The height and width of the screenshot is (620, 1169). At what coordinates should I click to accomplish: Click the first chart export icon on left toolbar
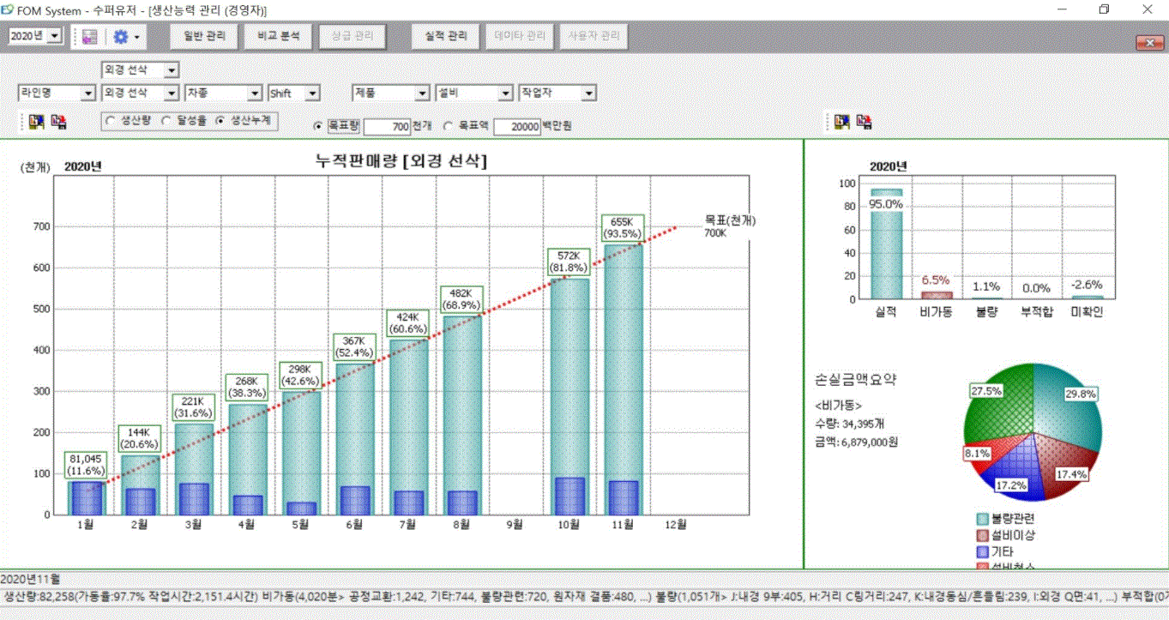pyautogui.click(x=37, y=122)
